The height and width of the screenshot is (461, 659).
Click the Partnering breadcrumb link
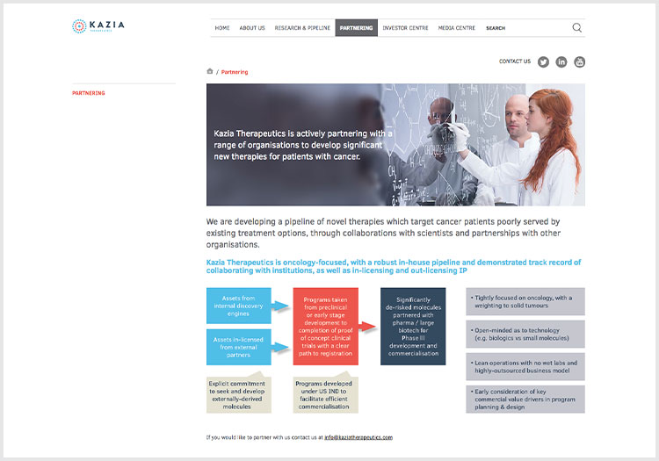[235, 72]
